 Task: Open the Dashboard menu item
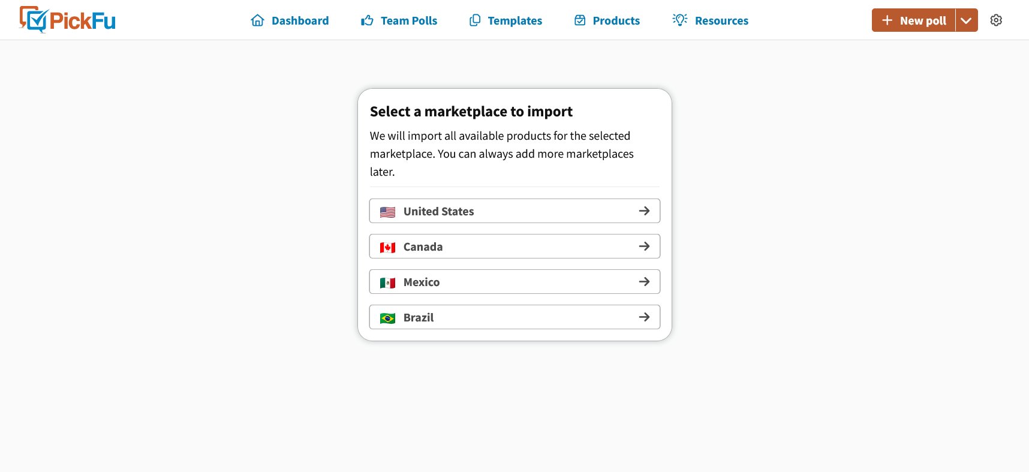coord(290,20)
